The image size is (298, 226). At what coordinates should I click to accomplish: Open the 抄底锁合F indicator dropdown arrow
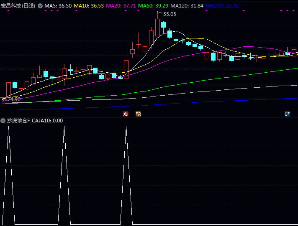pyautogui.click(x=3, y=121)
